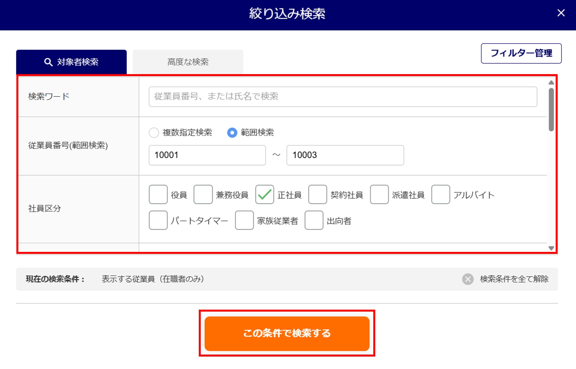Select the 複数指定検索 radio button
This screenshot has width=576, height=369.
154,133
